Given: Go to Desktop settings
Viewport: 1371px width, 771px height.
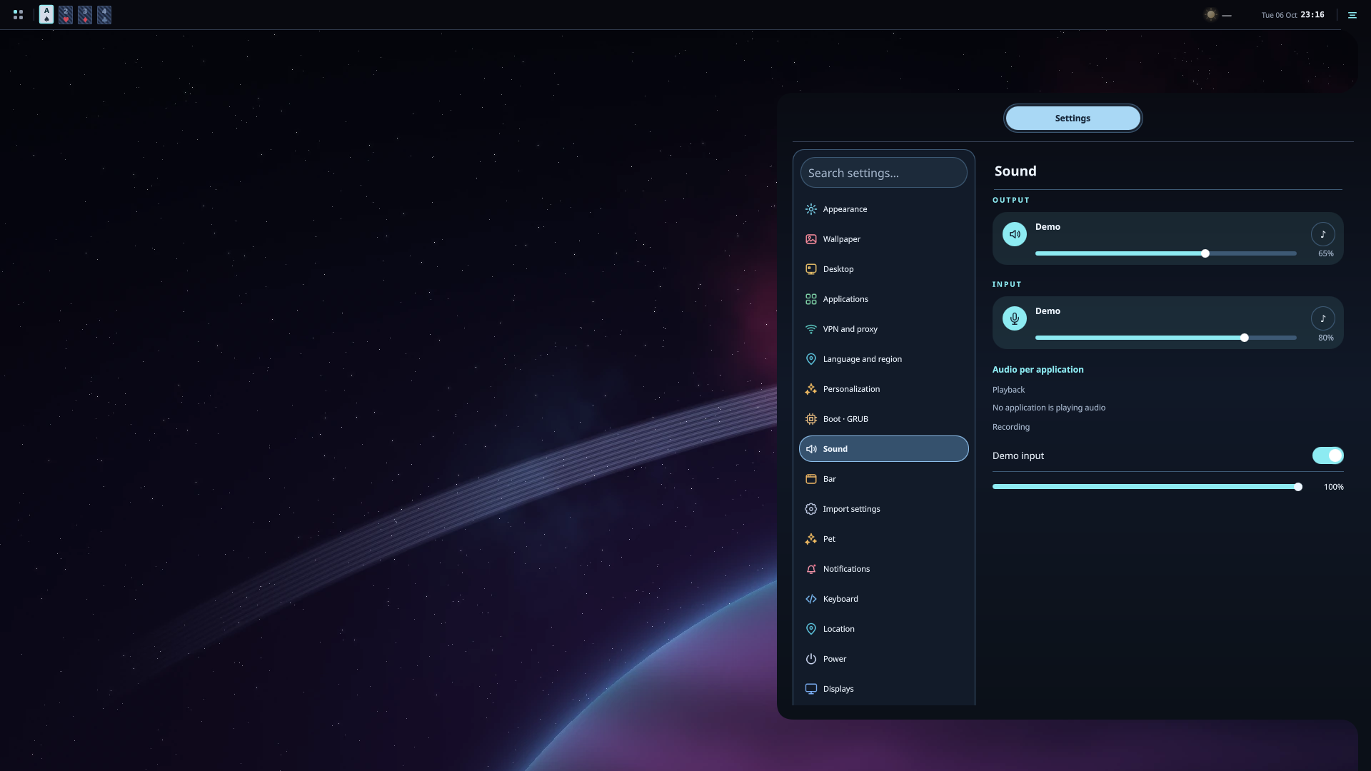Looking at the screenshot, I should point(883,269).
